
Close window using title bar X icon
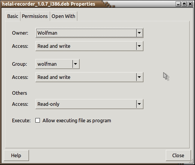coord(190,4)
